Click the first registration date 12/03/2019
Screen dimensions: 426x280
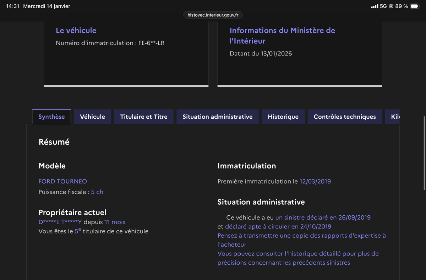tap(315, 181)
